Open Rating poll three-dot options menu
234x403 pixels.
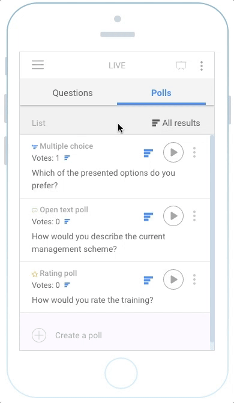click(194, 279)
